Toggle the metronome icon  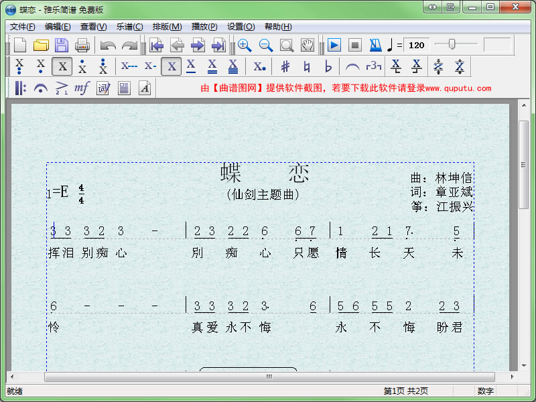click(375, 45)
